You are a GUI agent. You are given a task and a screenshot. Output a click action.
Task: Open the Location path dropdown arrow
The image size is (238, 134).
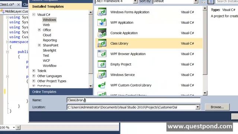point(197,107)
